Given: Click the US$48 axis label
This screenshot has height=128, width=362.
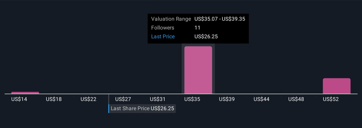Looking at the screenshot, I should (x=296, y=99).
